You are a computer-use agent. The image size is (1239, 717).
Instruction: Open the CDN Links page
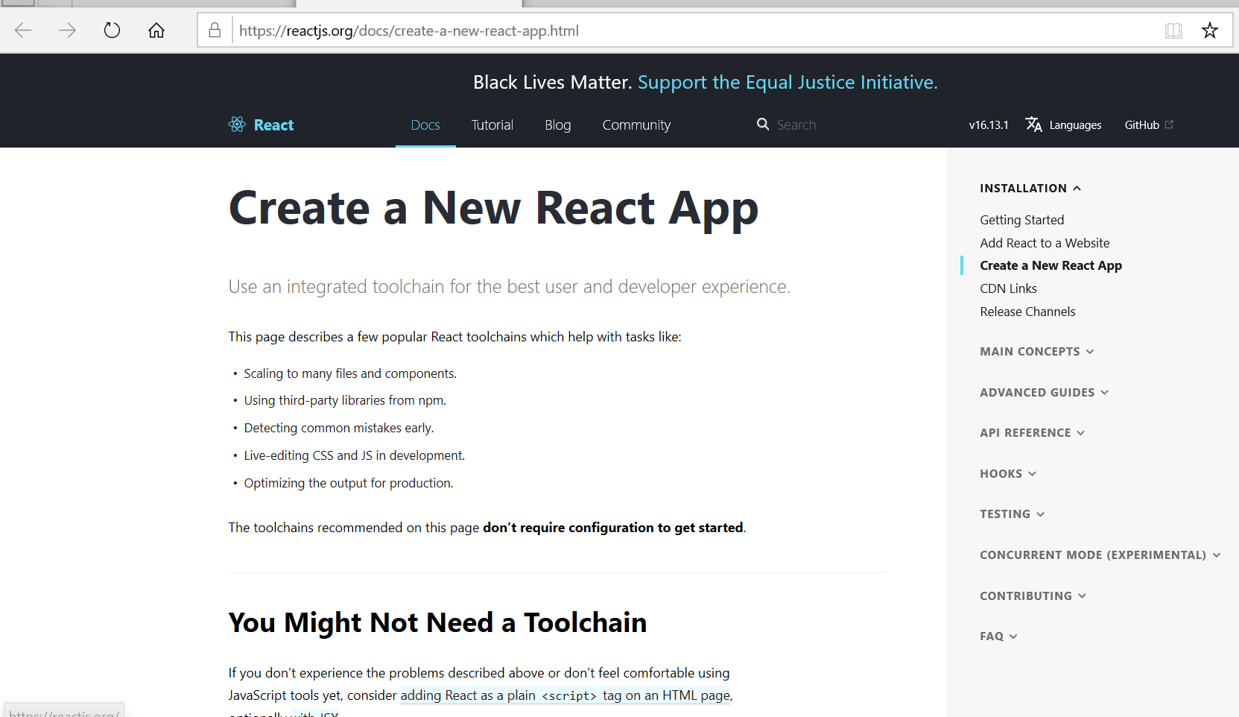tap(1008, 288)
